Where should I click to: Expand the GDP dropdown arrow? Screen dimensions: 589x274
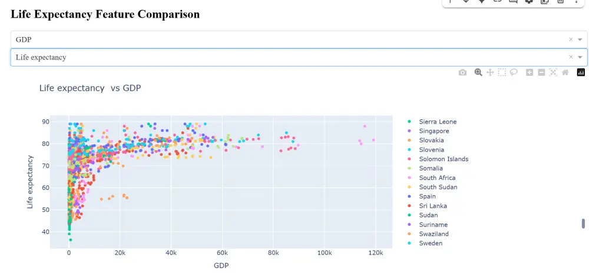[x=580, y=39]
